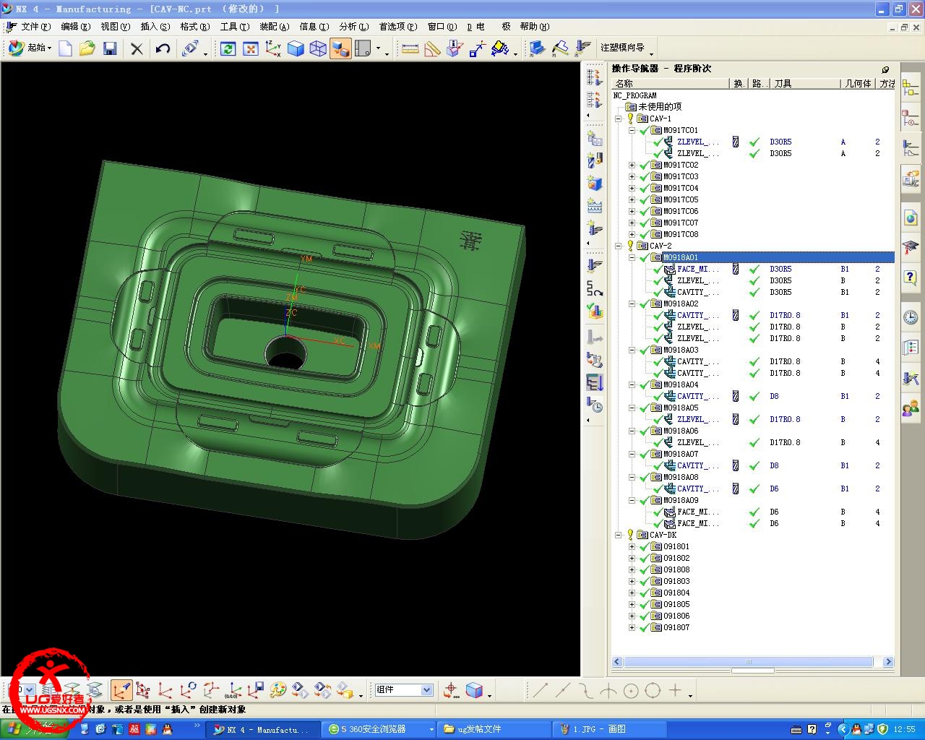The image size is (925, 740).
Task: Select the circle with center point tool
Action: pos(630,690)
